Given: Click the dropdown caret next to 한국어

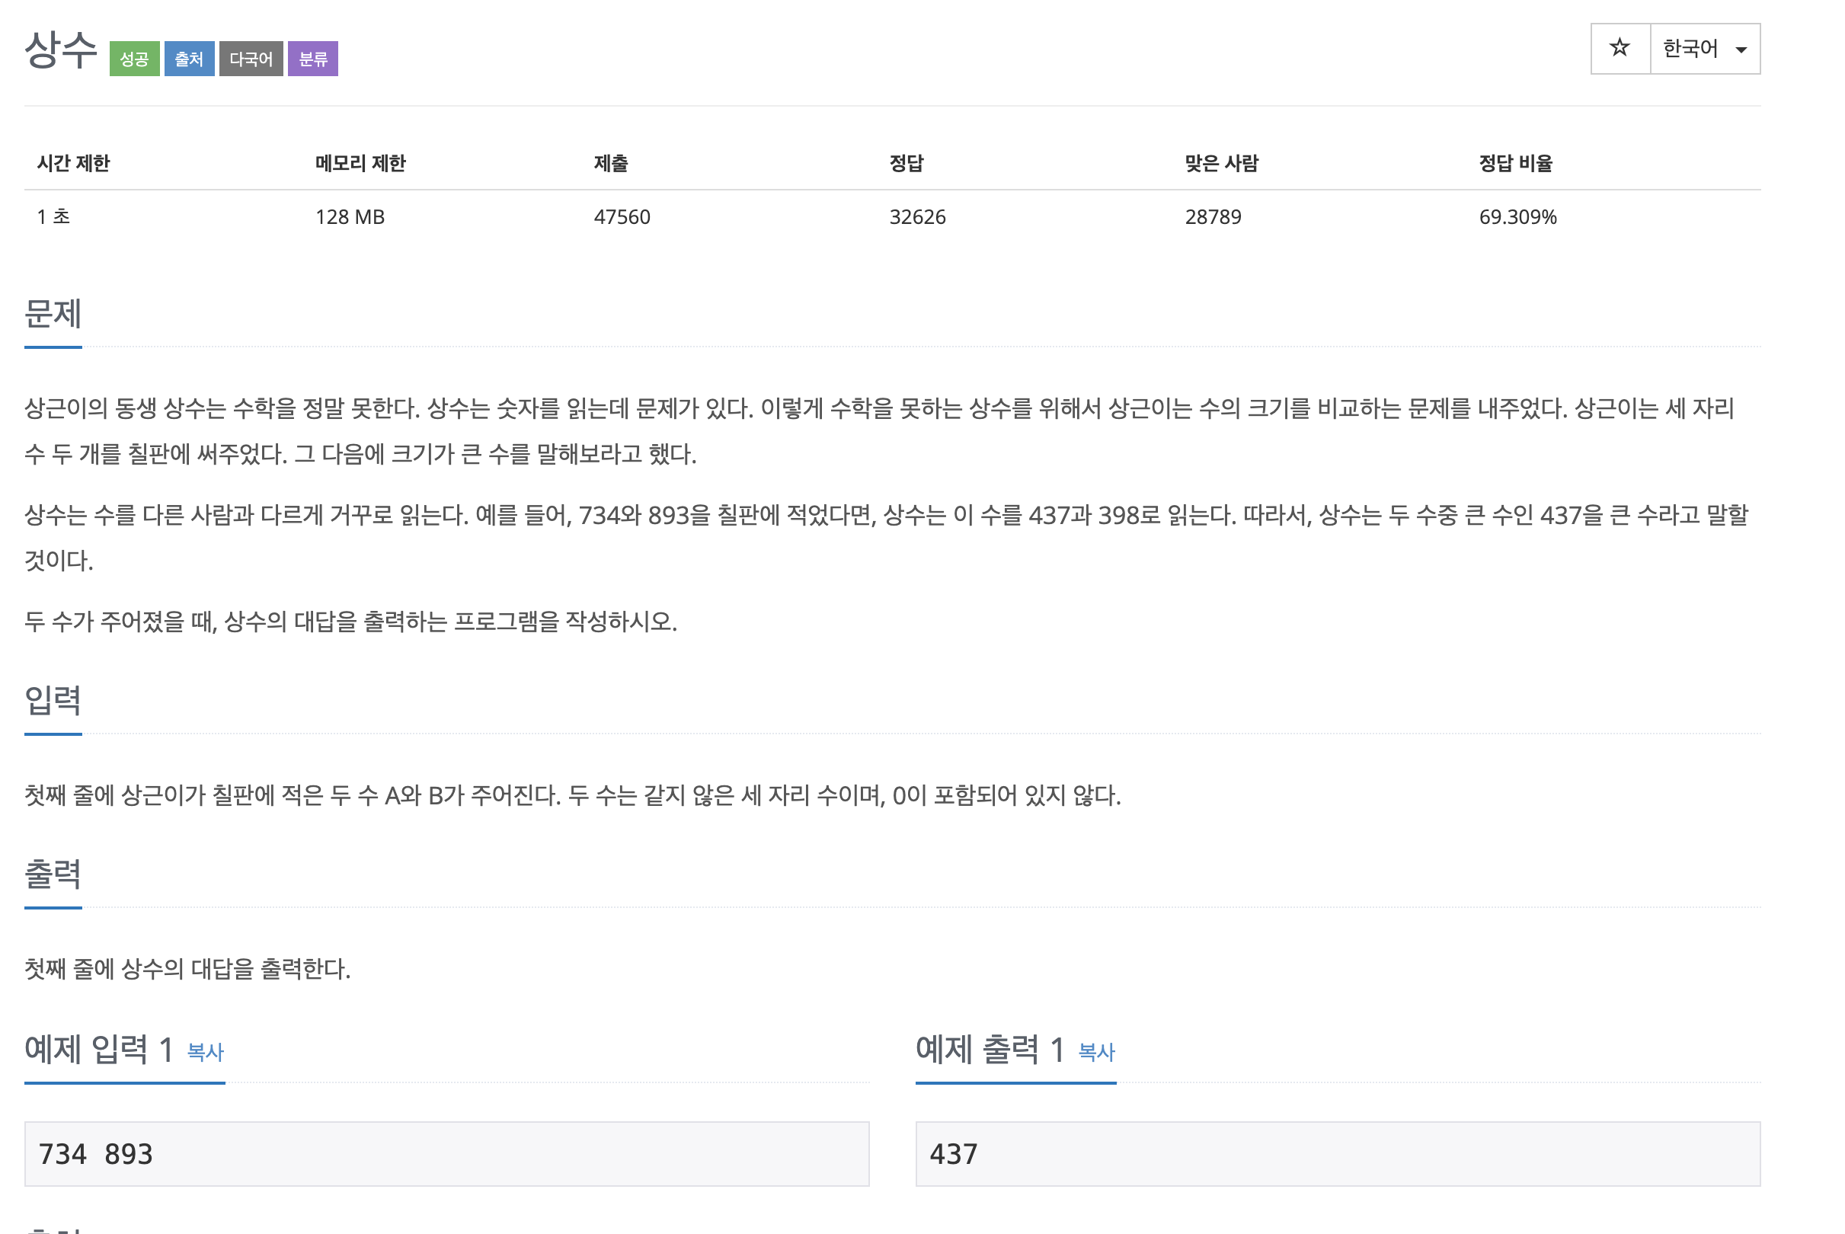Looking at the screenshot, I should (1741, 50).
